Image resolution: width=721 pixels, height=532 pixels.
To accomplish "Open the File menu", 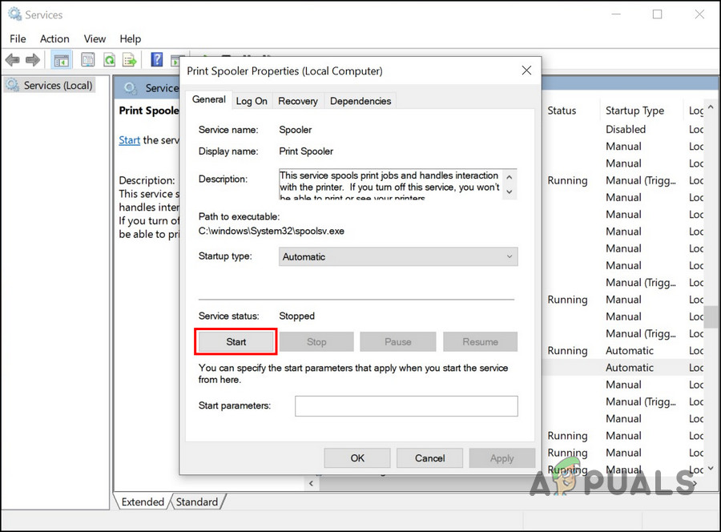I will pyautogui.click(x=18, y=38).
